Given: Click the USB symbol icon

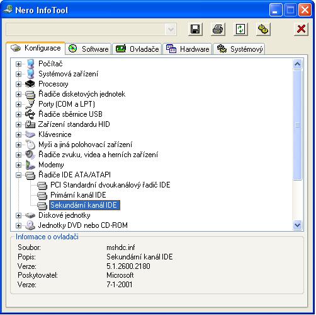Looking at the screenshot, I should click(30, 114).
